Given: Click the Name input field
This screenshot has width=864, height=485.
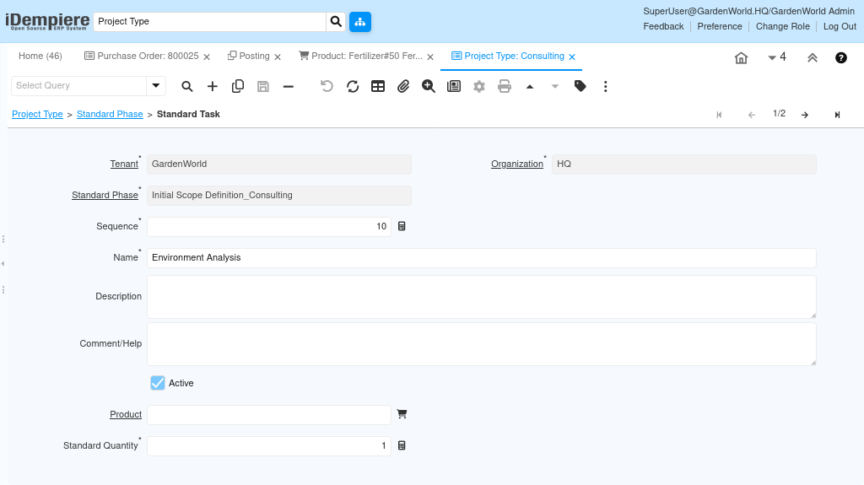Looking at the screenshot, I should pyautogui.click(x=481, y=257).
